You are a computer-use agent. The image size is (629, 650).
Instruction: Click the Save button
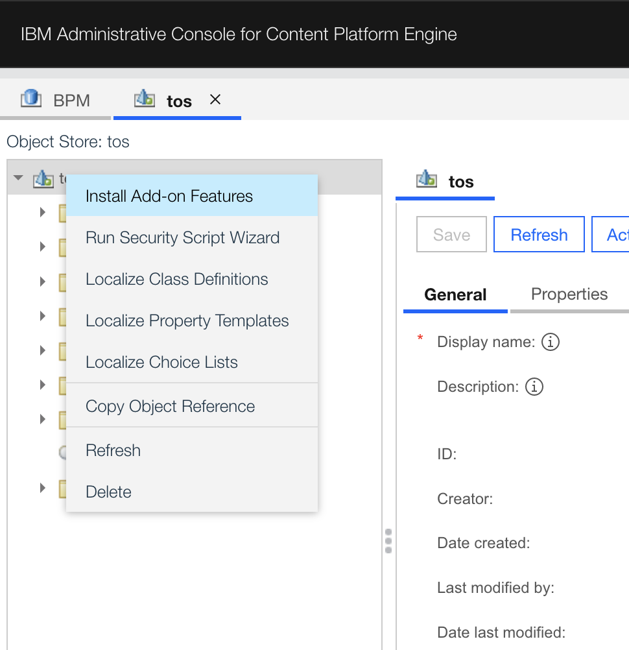click(451, 234)
